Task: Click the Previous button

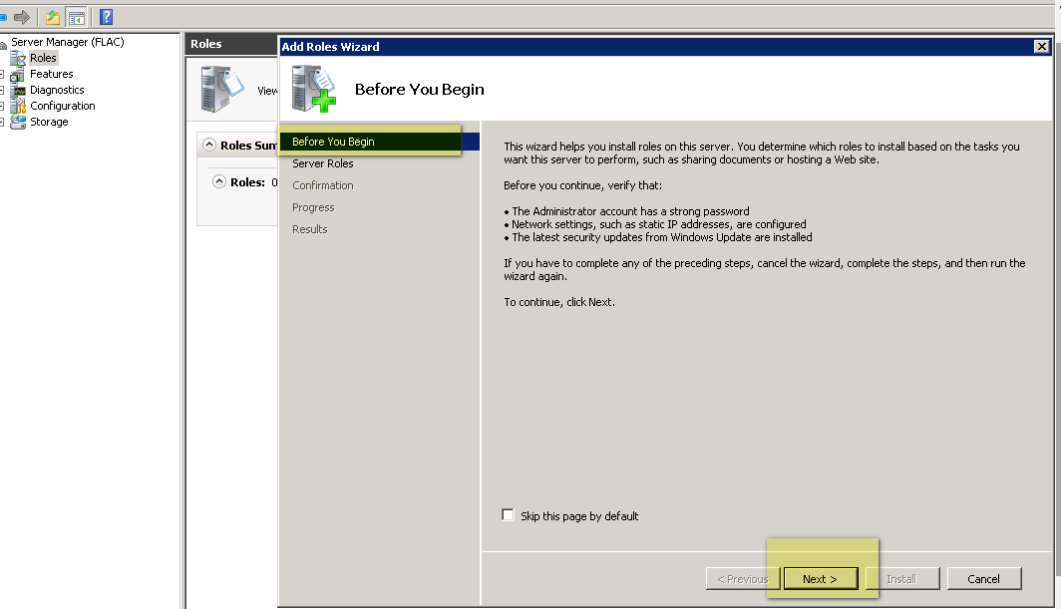Action: (x=742, y=578)
